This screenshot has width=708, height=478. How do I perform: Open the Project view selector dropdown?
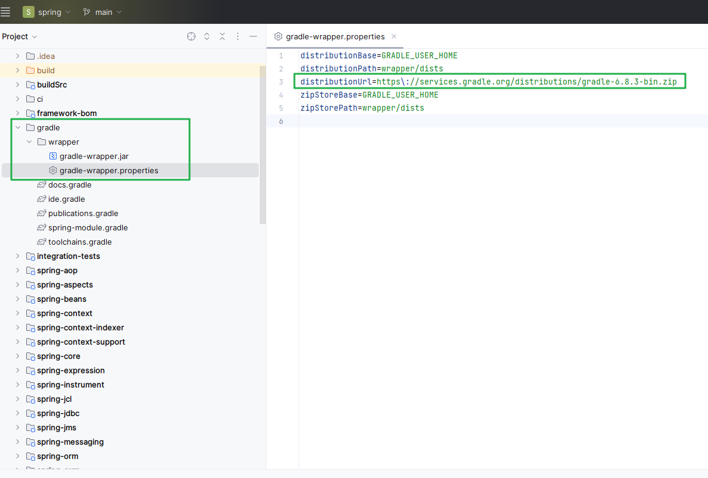click(20, 36)
